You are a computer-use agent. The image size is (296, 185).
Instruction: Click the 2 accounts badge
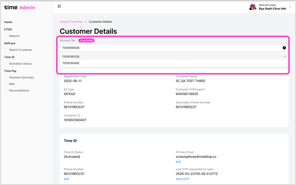86,40
